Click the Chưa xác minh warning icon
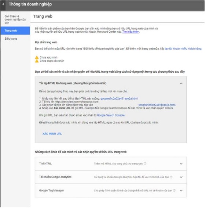Image resolution: width=220 pixels, height=209 pixels. [x=36, y=57]
